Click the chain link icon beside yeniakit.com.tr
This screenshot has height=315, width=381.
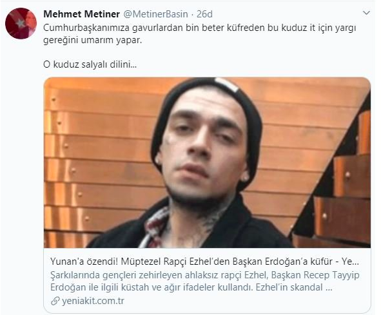[x=55, y=301]
